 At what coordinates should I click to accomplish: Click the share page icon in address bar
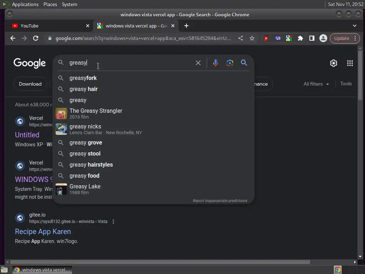tap(241, 38)
